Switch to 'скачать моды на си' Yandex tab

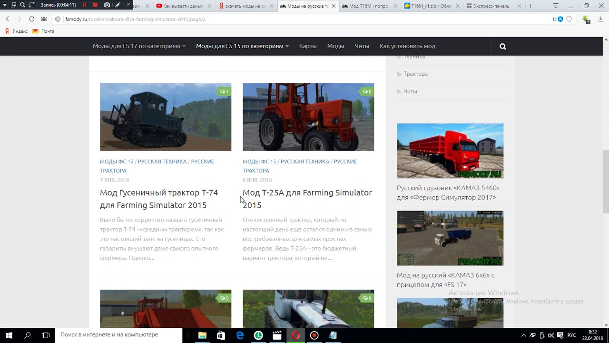(246, 6)
